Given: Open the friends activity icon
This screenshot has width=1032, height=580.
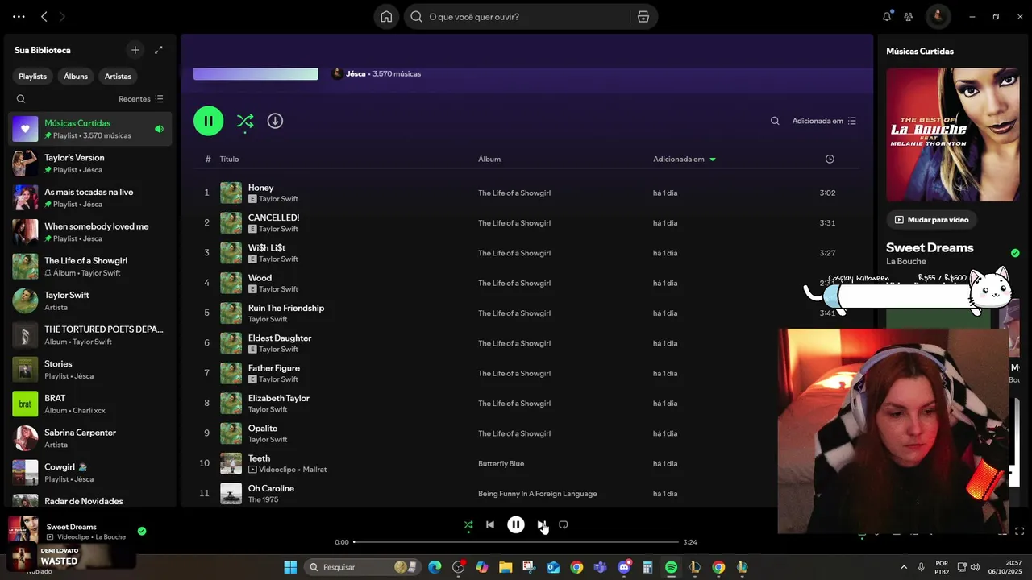Looking at the screenshot, I should [909, 16].
